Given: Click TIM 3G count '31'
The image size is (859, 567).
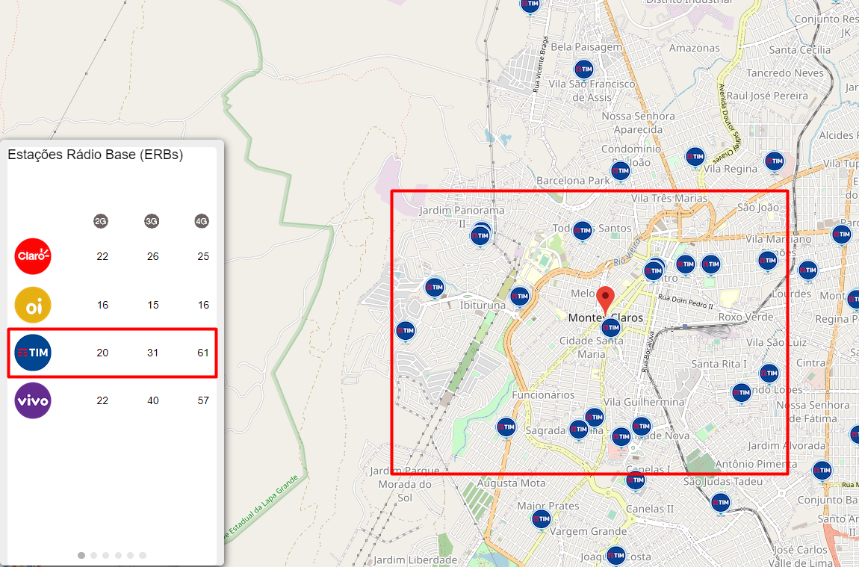Looking at the screenshot, I should (152, 353).
